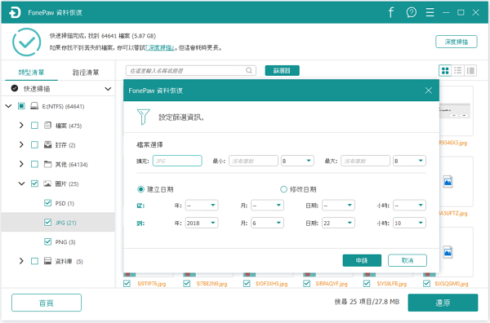This screenshot has height=323, width=490.
Task: Switch to list view
Action: click(x=458, y=70)
